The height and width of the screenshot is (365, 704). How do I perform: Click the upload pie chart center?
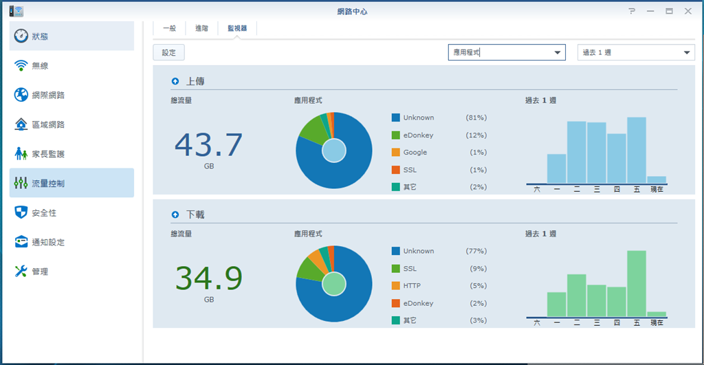point(334,151)
